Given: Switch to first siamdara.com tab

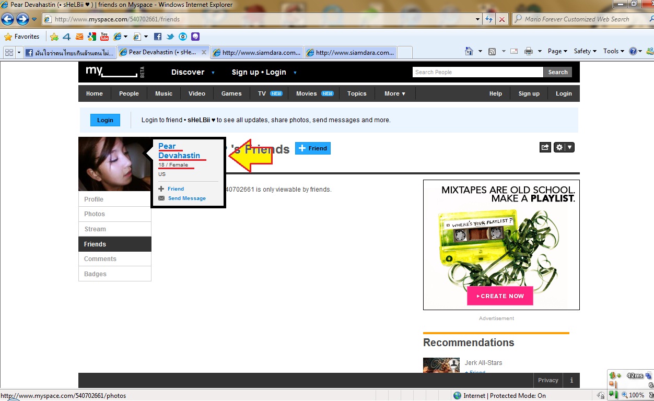Looking at the screenshot, I should point(256,52).
